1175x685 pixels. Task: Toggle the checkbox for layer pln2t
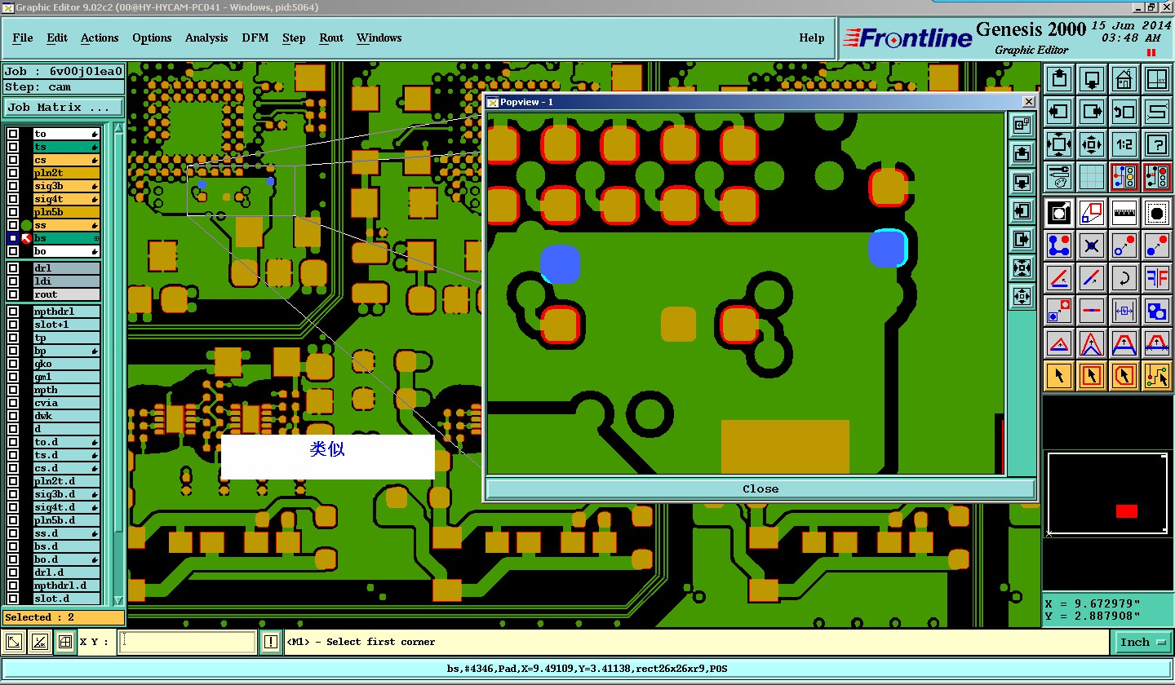click(x=13, y=173)
